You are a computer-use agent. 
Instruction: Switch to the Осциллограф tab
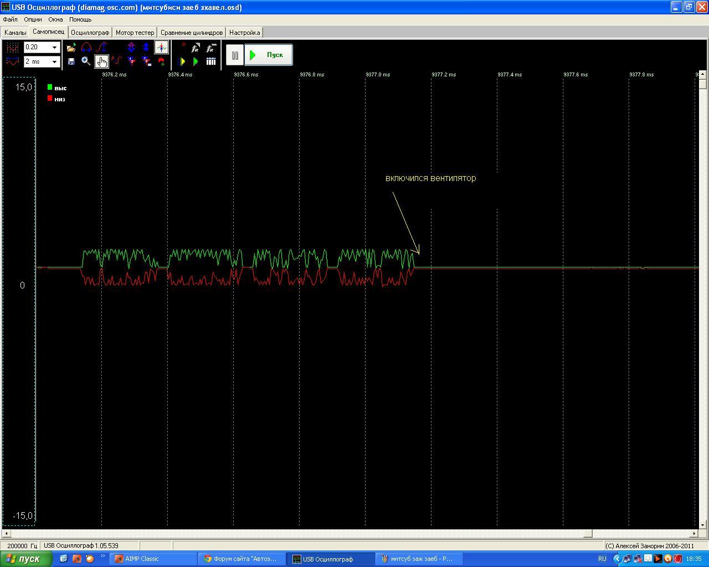90,33
